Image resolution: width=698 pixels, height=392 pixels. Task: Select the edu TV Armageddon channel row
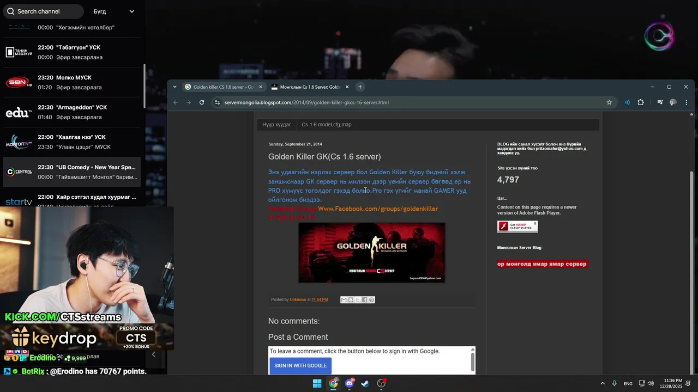click(x=72, y=112)
